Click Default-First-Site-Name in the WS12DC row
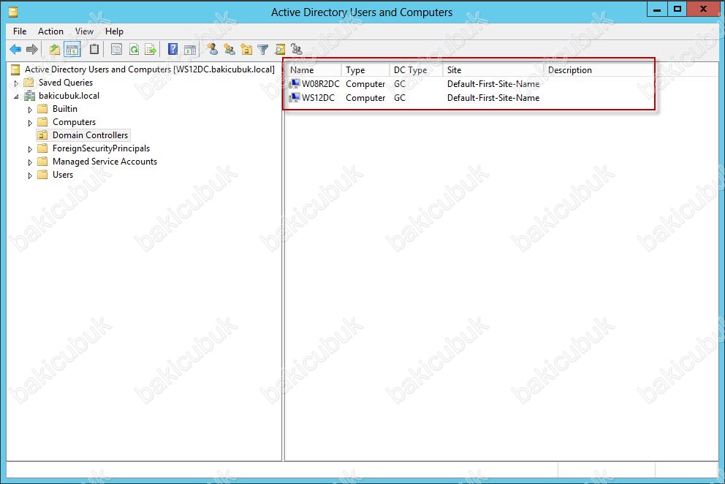This screenshot has height=484, width=725. click(493, 98)
